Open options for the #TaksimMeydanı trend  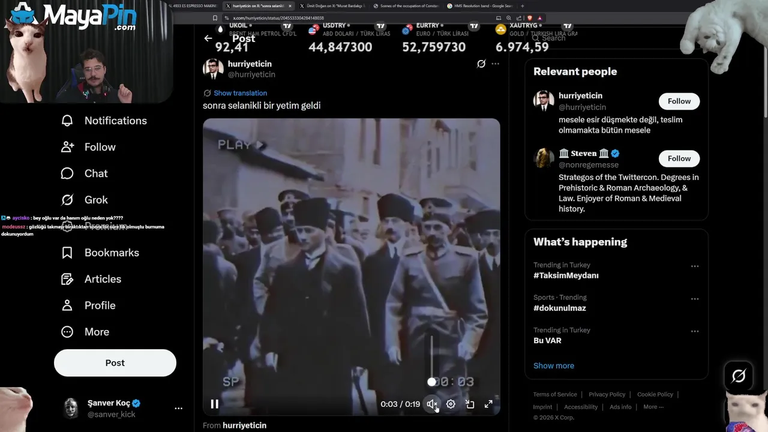(x=695, y=266)
